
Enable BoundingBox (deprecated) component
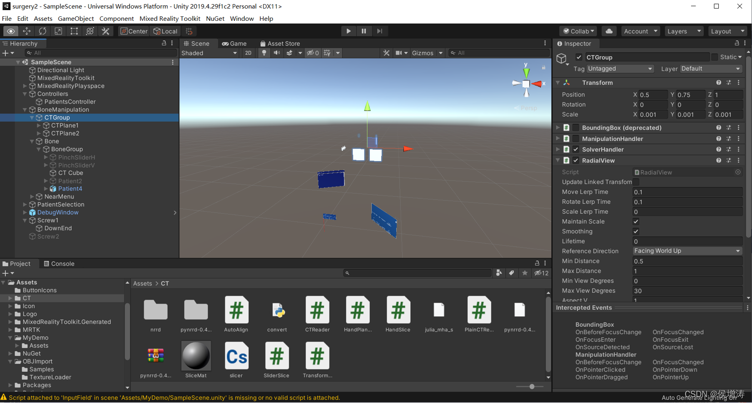[x=576, y=128]
